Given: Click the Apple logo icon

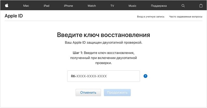Looking at the screenshot, I should click(x=7, y=6).
